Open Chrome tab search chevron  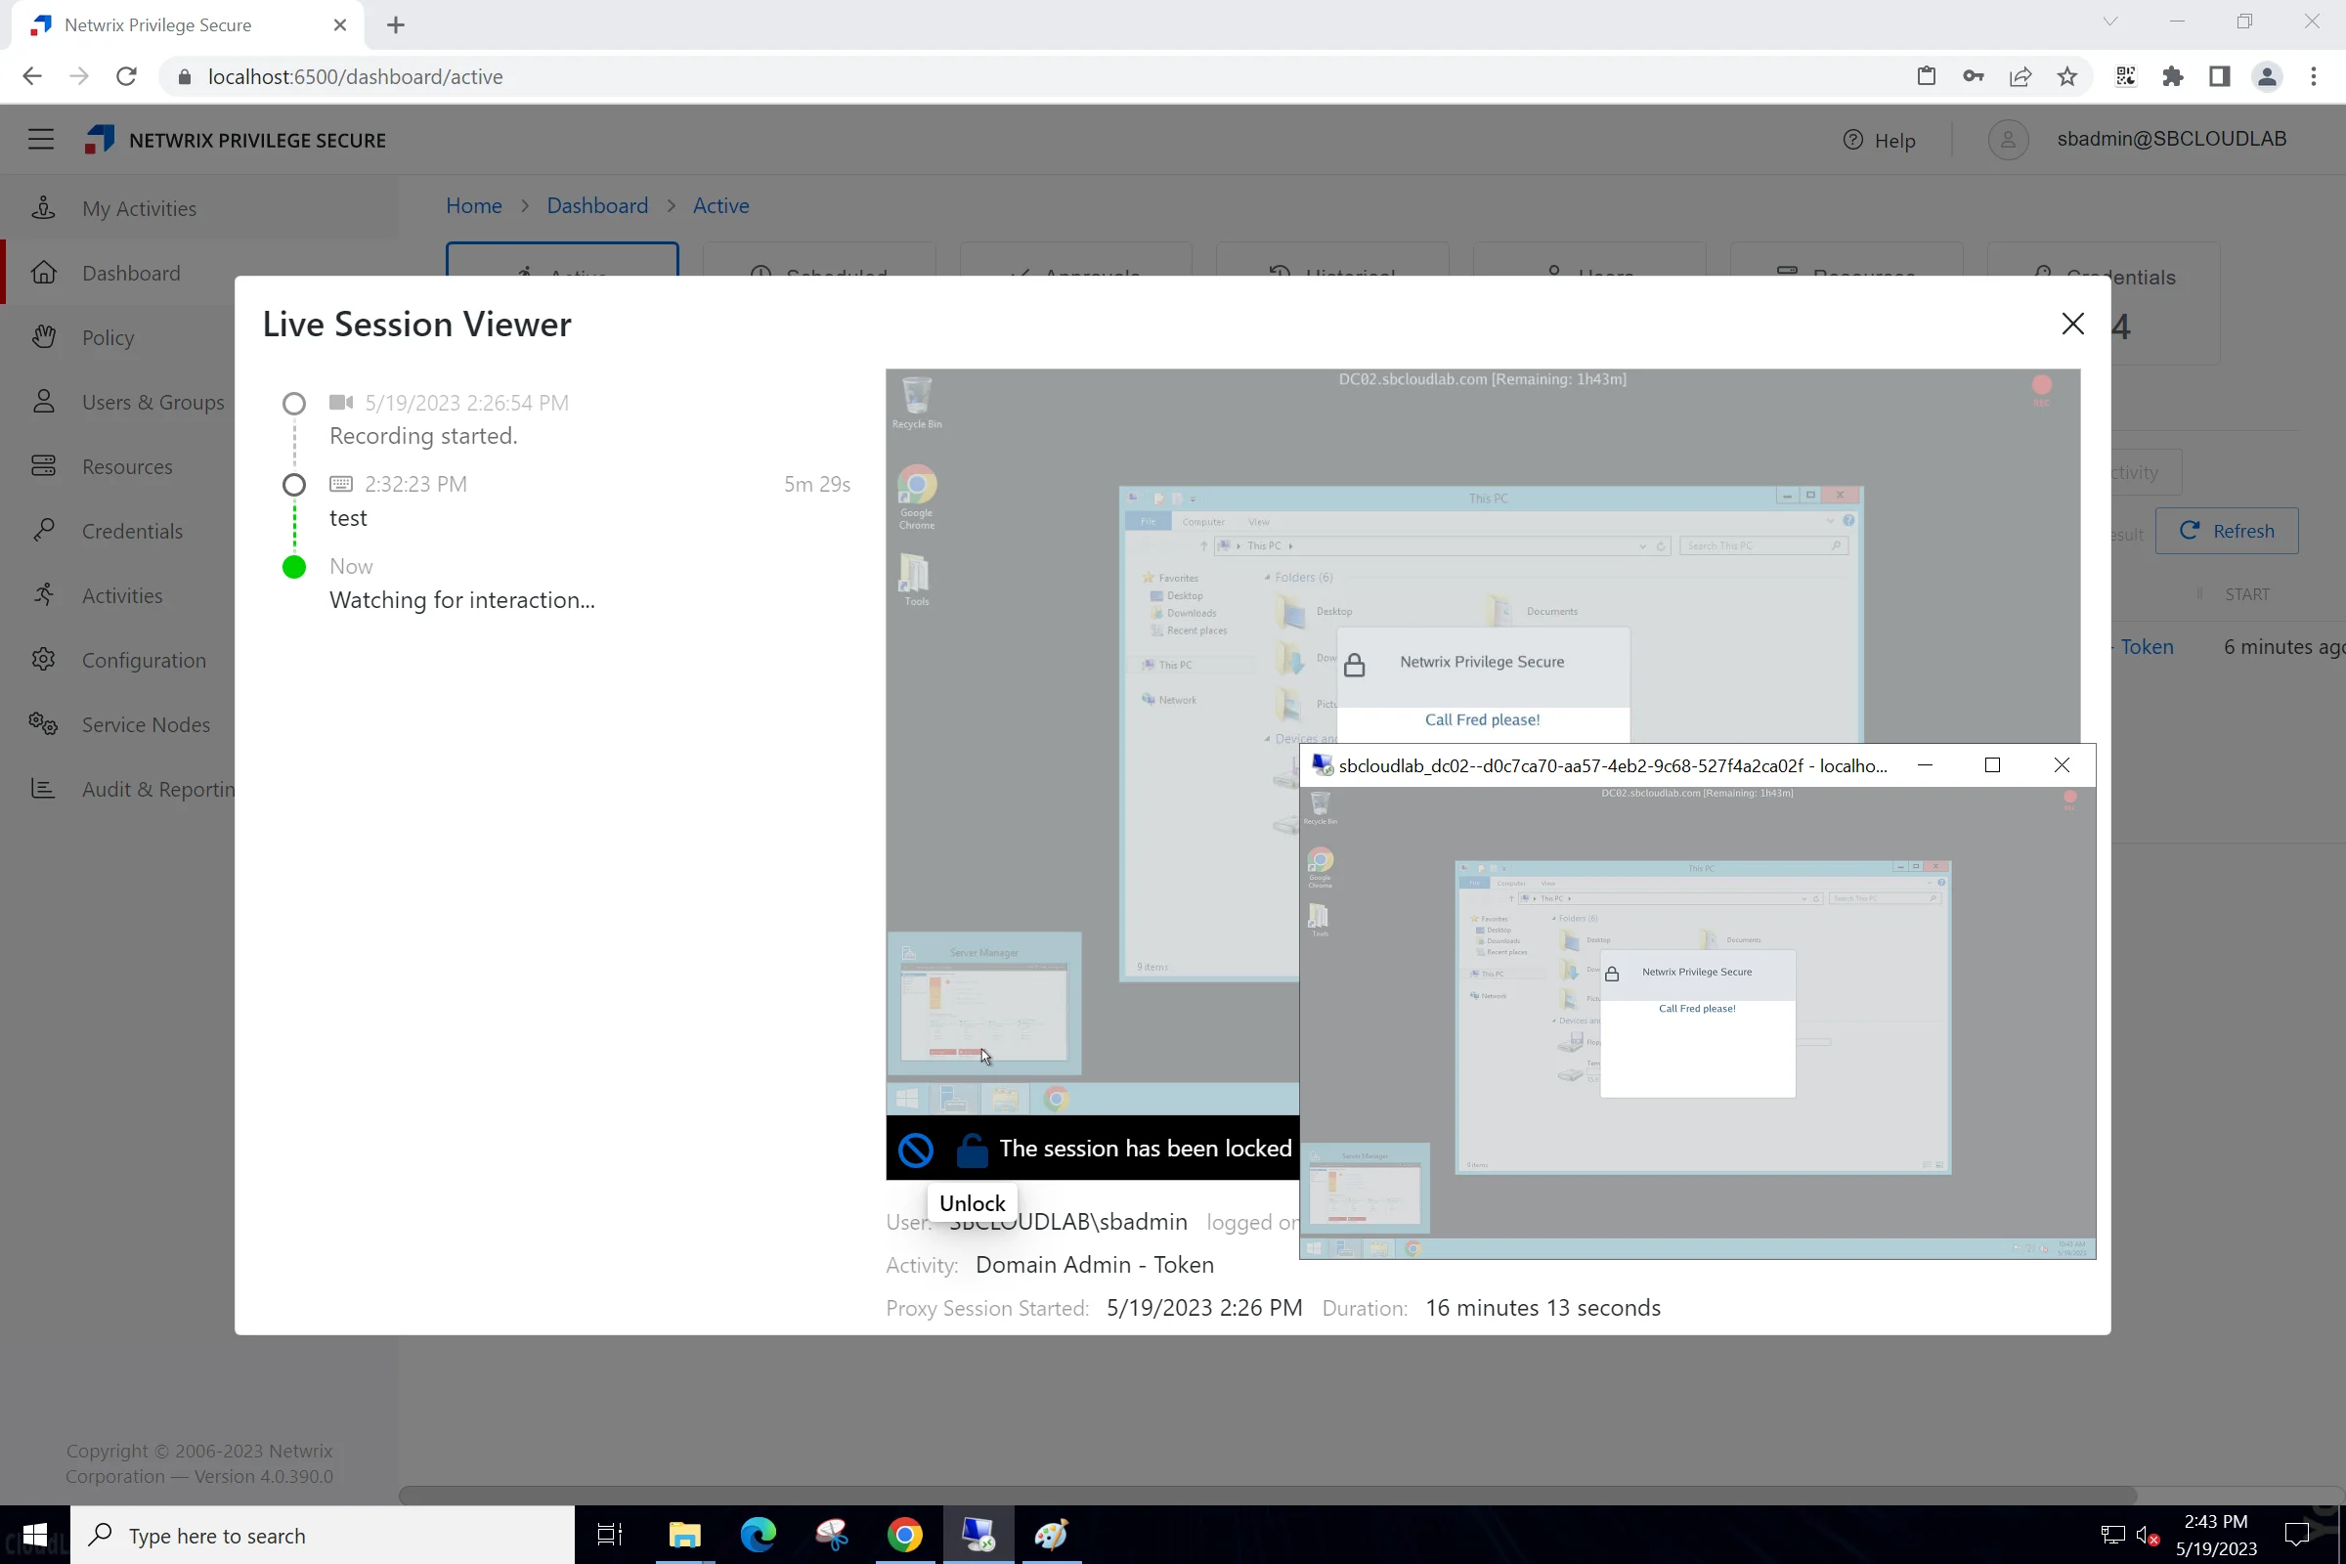(2109, 21)
